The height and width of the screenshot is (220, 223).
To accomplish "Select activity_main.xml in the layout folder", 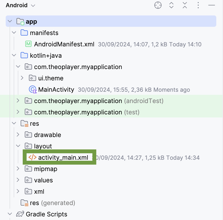I will point(63,158).
